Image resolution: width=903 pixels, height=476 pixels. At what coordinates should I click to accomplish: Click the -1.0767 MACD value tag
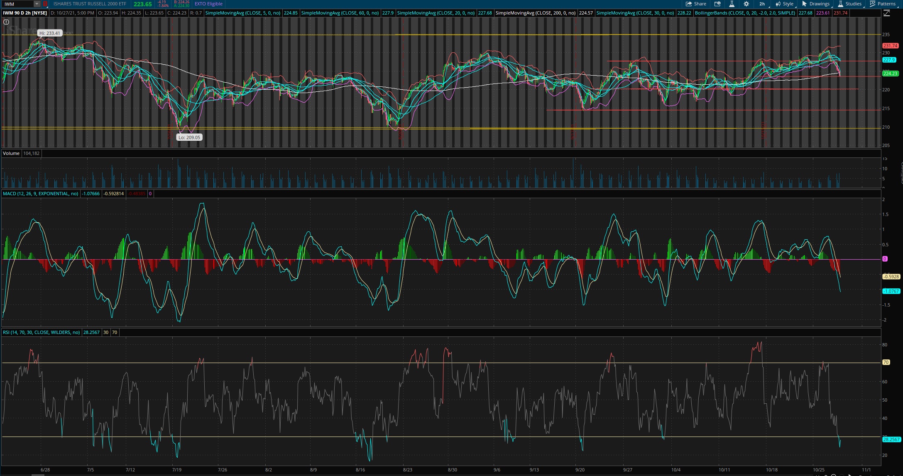(x=891, y=291)
